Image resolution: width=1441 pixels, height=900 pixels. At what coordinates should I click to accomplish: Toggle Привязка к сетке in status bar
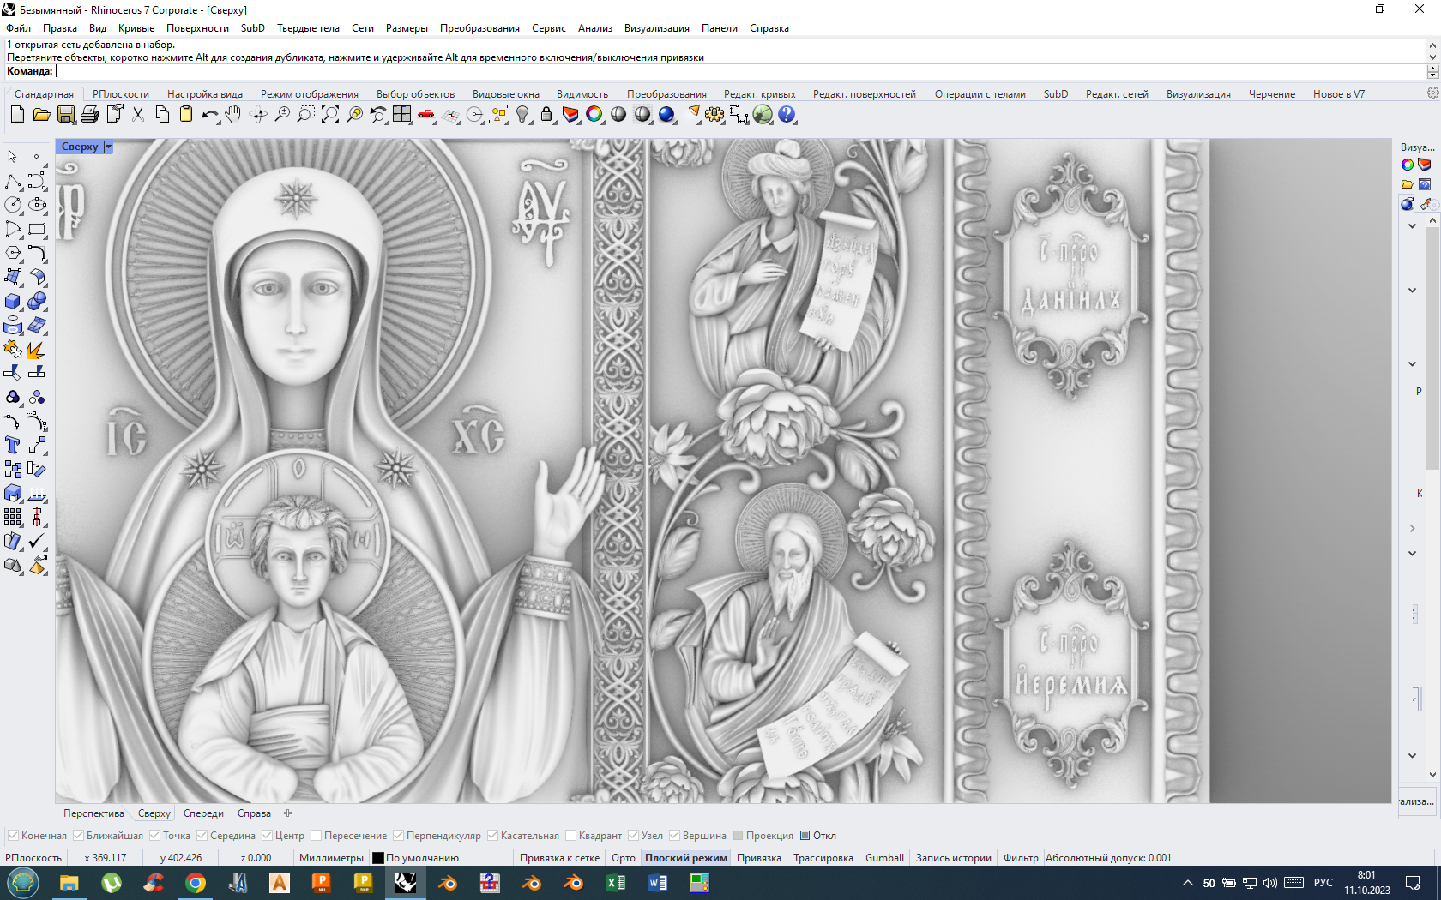(559, 858)
